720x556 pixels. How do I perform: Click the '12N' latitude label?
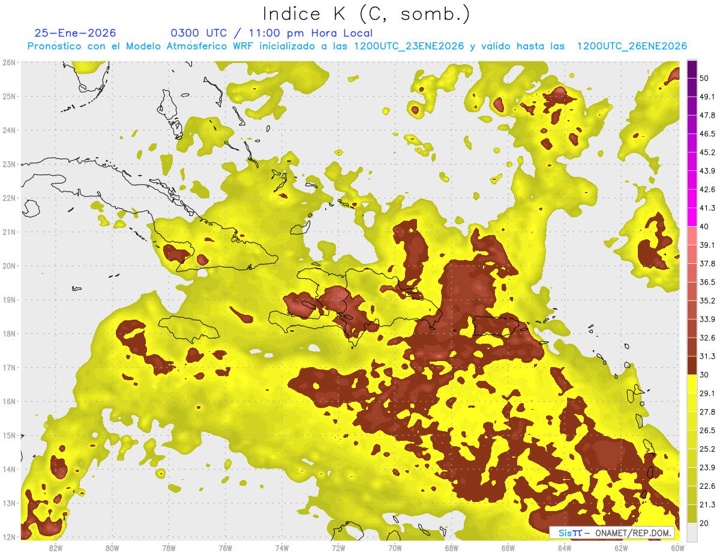coord(9,537)
